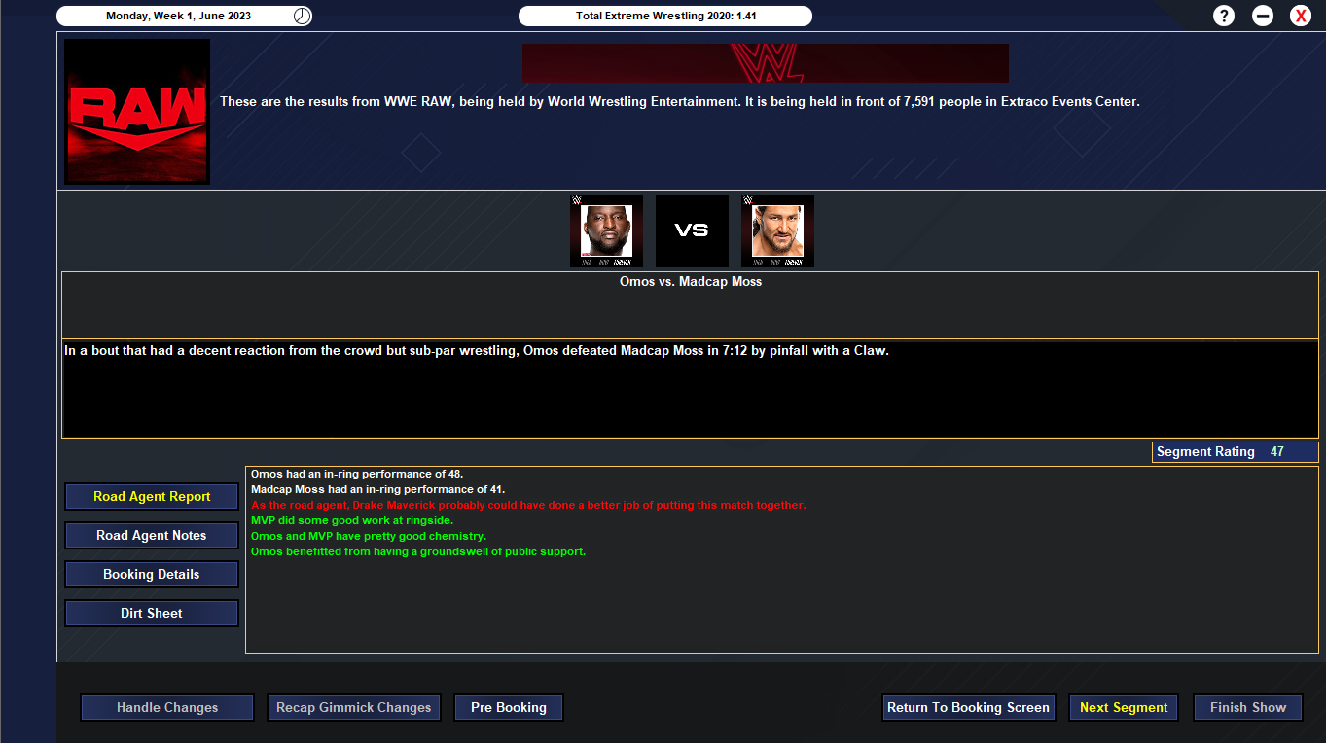The height and width of the screenshot is (743, 1326).
Task: Click the Handle Changes button
Action: (167, 707)
